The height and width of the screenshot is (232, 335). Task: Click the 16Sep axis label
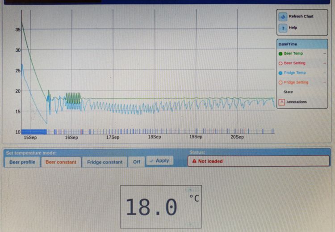[71, 138]
